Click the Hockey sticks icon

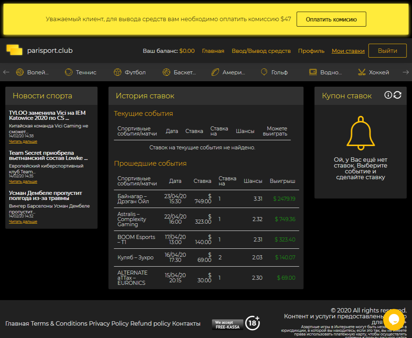362,72
